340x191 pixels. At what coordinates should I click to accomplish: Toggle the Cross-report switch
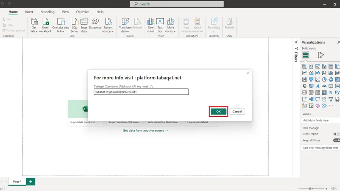(x=336, y=134)
